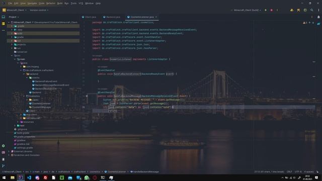Image resolution: width=322 pixels, height=181 pixels.
Task: Open the Notifications bell tool window
Action: coord(318,17)
